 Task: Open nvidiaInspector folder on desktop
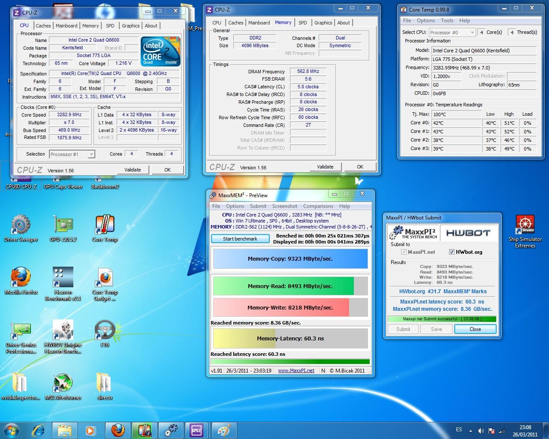20,387
